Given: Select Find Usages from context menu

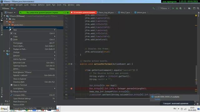Looking at the screenshot, I should [33, 43].
